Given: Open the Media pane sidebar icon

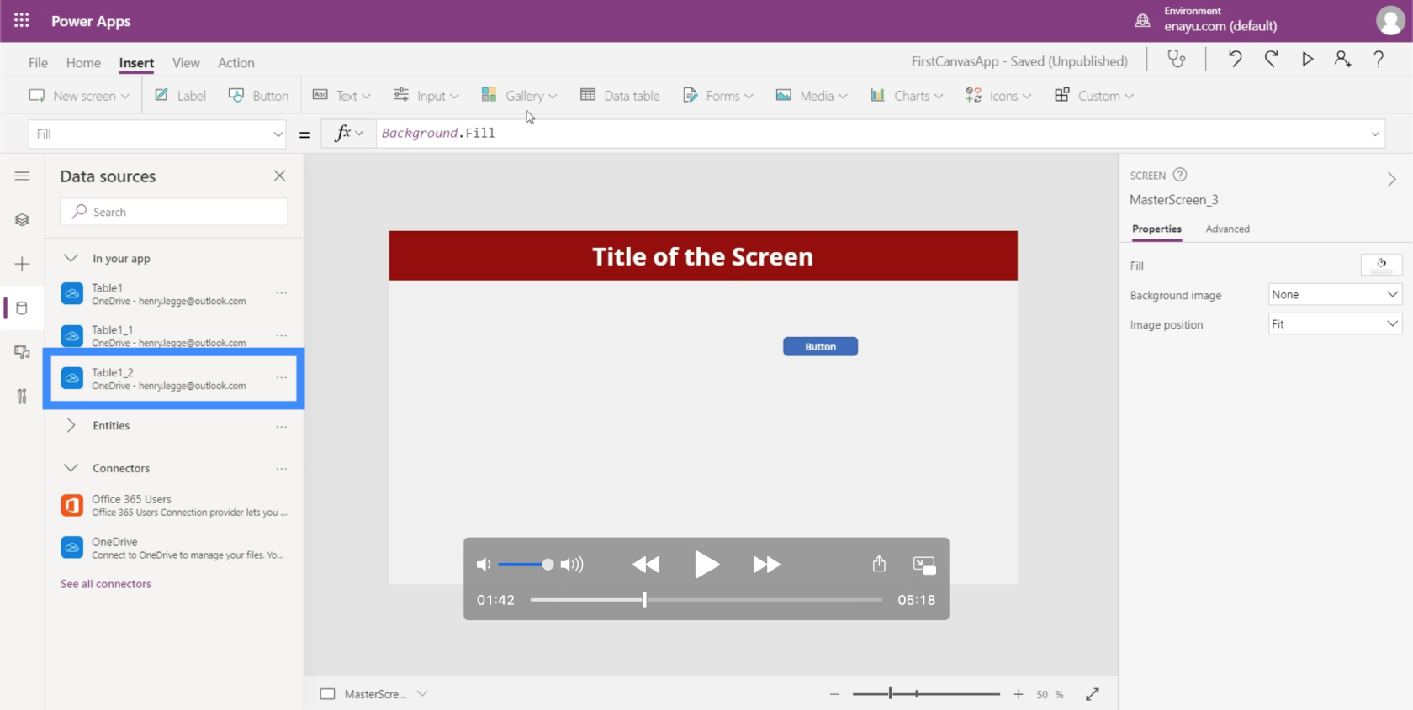Looking at the screenshot, I should pyautogui.click(x=22, y=352).
